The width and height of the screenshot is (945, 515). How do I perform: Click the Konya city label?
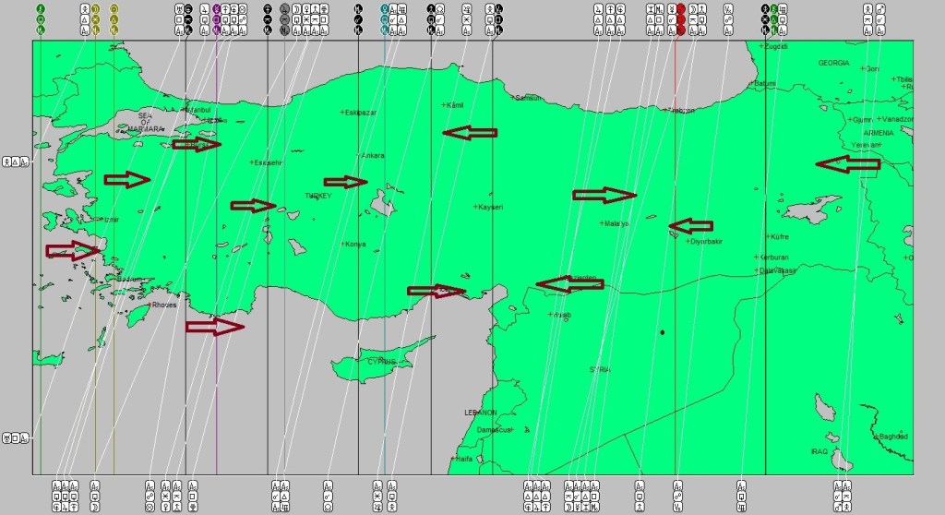click(355, 245)
